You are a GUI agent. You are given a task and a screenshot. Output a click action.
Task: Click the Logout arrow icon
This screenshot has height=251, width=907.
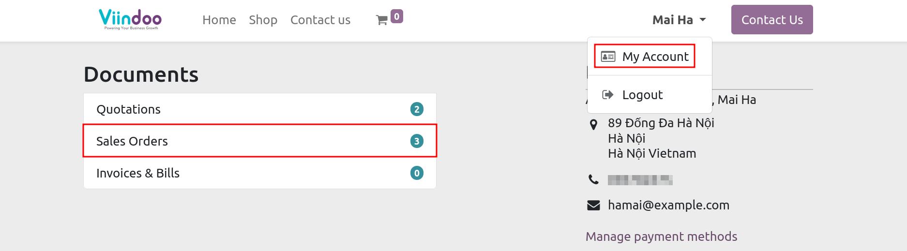point(608,95)
